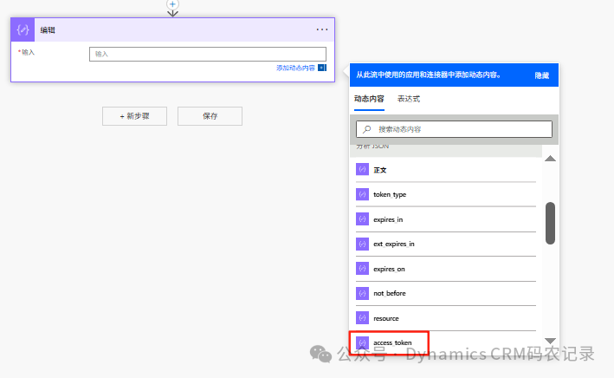The width and height of the screenshot is (614, 378).
Task: Select the expires_on dynamic content item
Action: click(446, 269)
